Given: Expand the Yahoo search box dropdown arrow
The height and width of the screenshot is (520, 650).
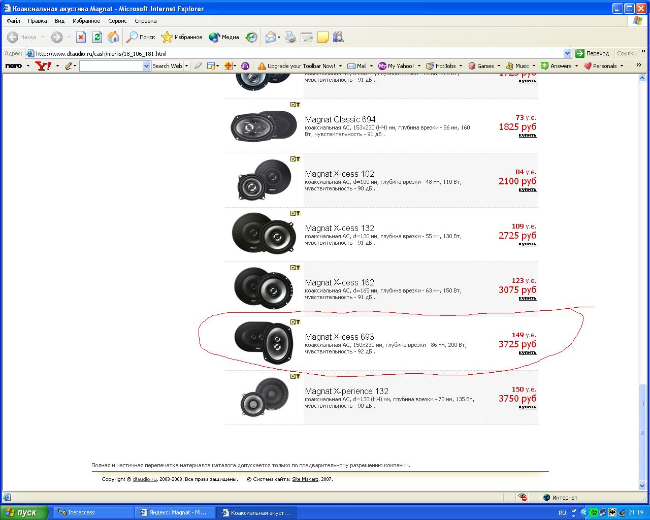Looking at the screenshot, I should tap(147, 66).
